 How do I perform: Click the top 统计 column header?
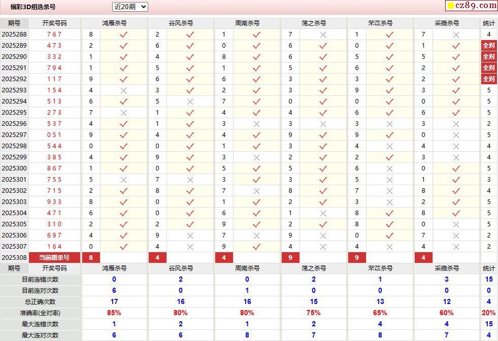[x=489, y=23]
